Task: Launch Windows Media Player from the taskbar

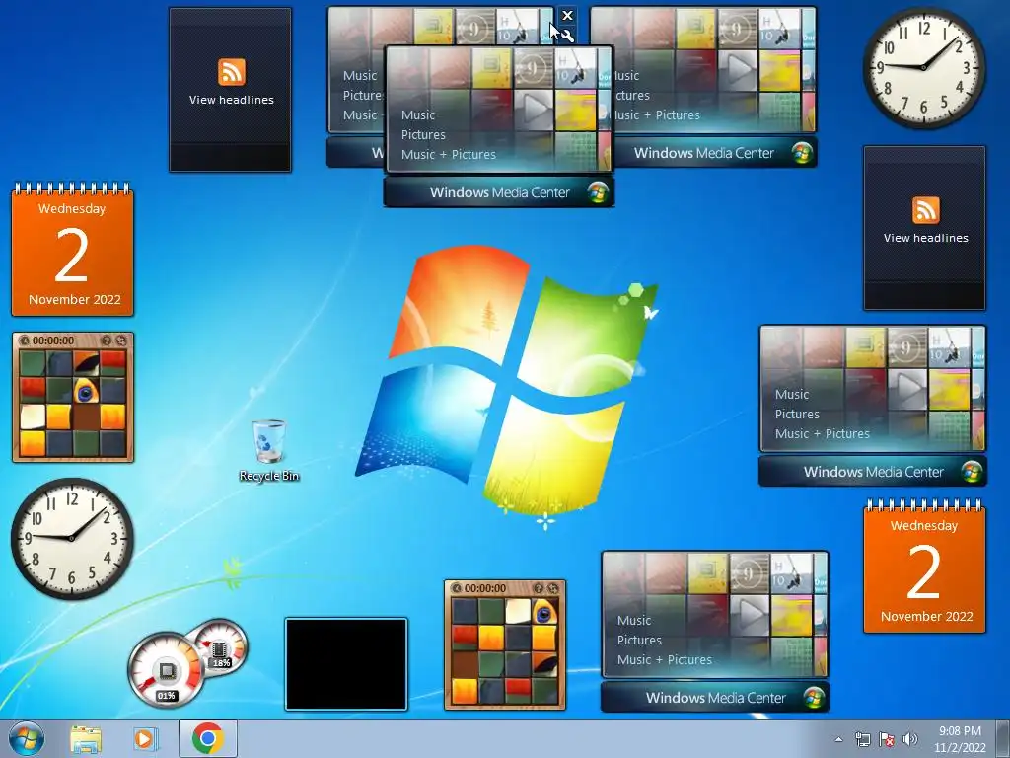Action: coord(146,738)
